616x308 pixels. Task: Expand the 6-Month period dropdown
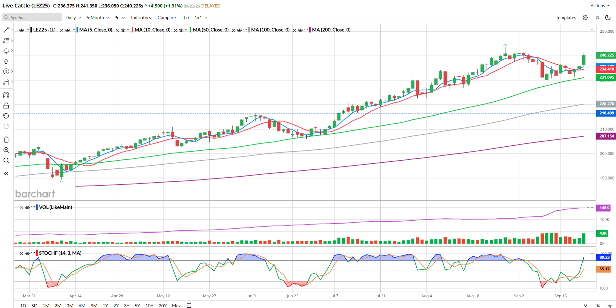point(97,18)
